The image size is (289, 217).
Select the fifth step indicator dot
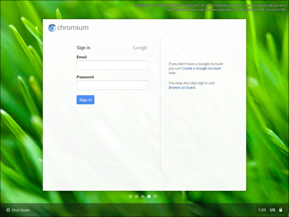(155, 197)
